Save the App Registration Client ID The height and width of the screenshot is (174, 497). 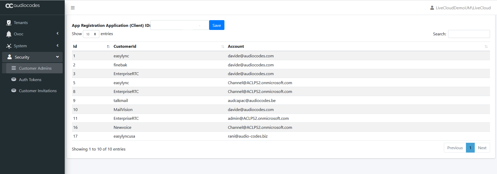tap(217, 25)
